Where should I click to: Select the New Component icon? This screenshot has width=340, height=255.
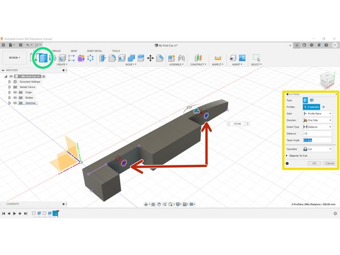[x=172, y=58]
